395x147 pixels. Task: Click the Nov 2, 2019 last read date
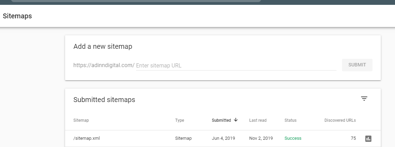(261, 138)
